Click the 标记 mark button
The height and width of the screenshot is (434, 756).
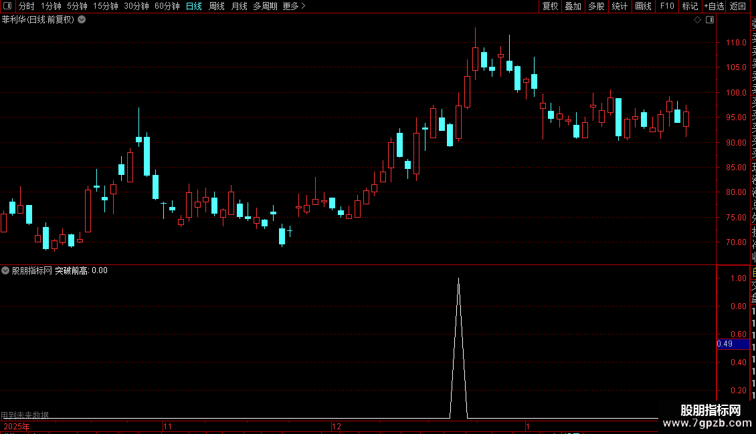pos(690,6)
